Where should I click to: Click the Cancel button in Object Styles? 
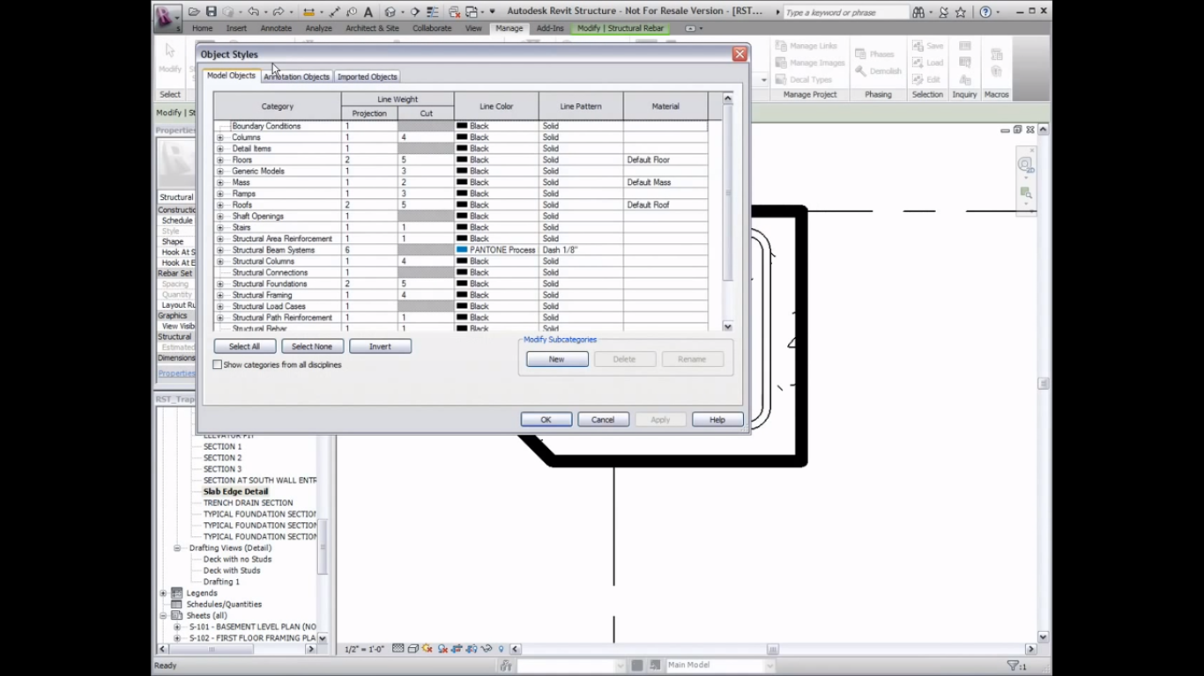(603, 420)
